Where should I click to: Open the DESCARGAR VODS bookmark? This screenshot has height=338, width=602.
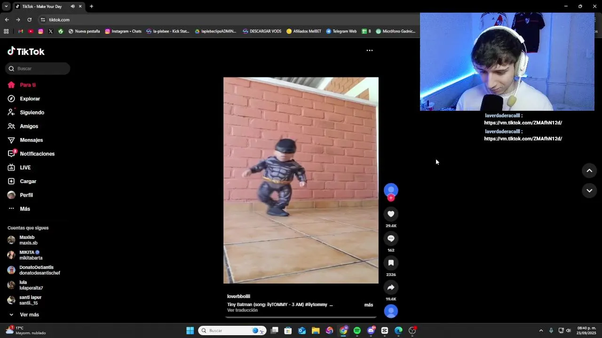pyautogui.click(x=262, y=31)
